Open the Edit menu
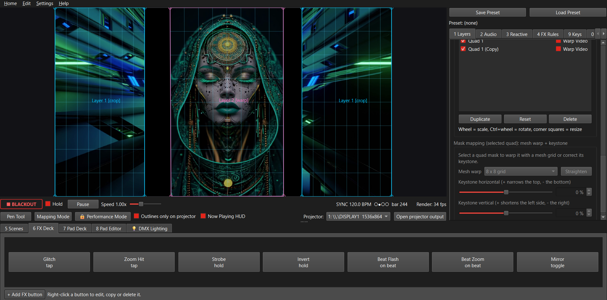 tap(27, 3)
